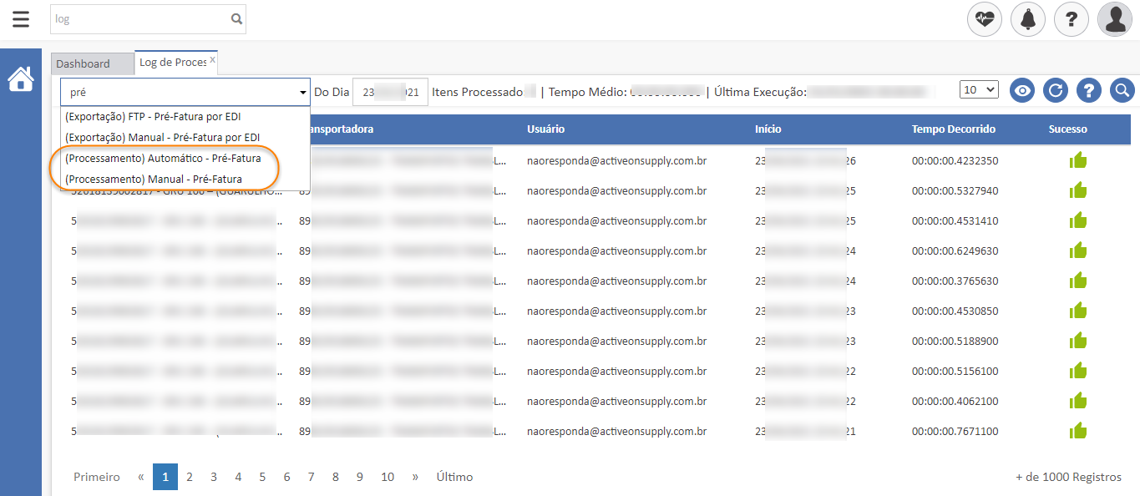The width and height of the screenshot is (1140, 496).
Task: Select '(Processamento) Automático - Pré-Fatura' option
Action: click(x=163, y=158)
